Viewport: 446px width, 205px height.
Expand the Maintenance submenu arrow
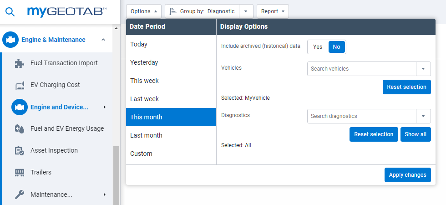[x=105, y=195]
